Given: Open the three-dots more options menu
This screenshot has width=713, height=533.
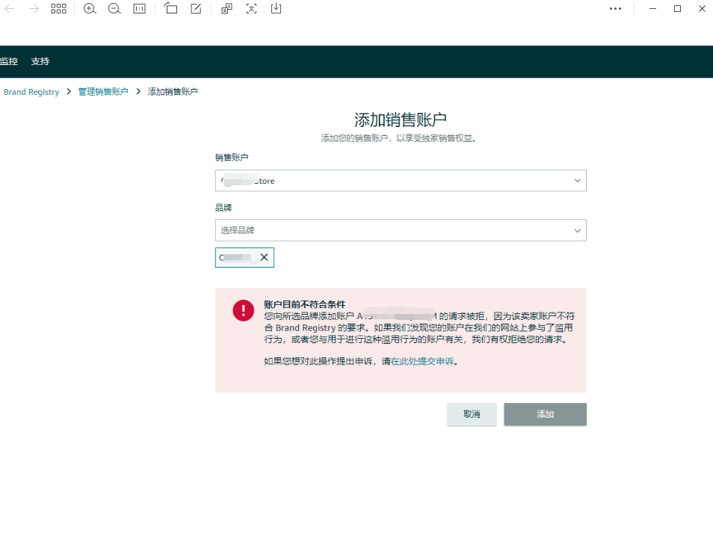Looking at the screenshot, I should tap(615, 9).
